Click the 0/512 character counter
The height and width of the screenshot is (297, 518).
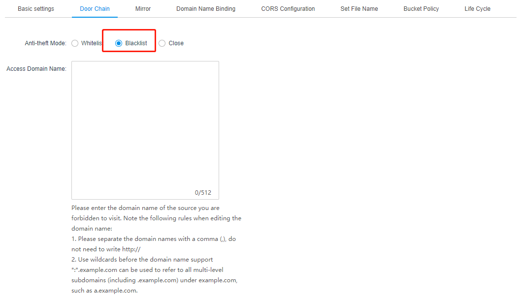click(203, 192)
